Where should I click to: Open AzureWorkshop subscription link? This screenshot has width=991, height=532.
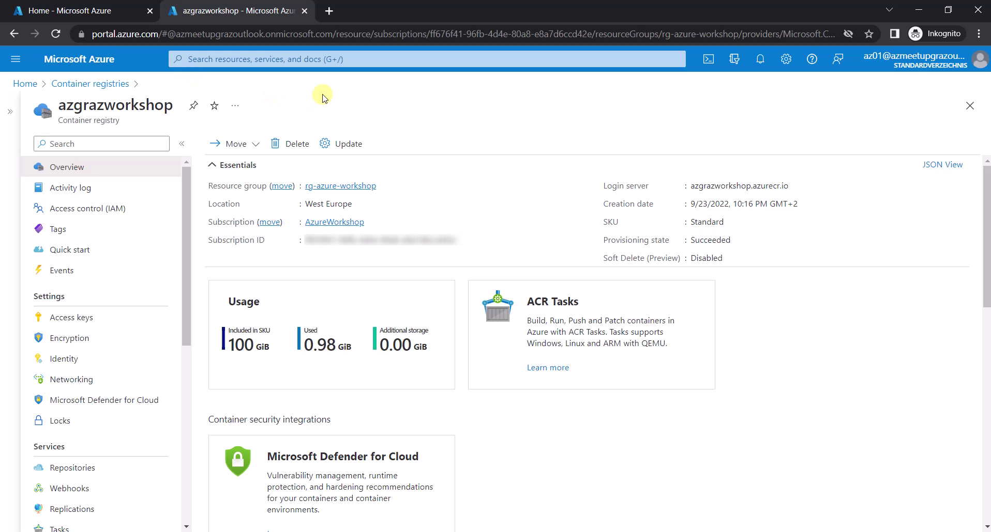point(335,222)
